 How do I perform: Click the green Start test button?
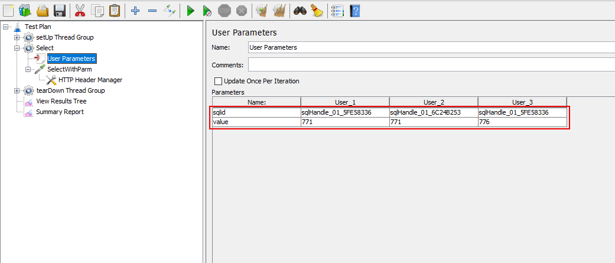(x=190, y=10)
